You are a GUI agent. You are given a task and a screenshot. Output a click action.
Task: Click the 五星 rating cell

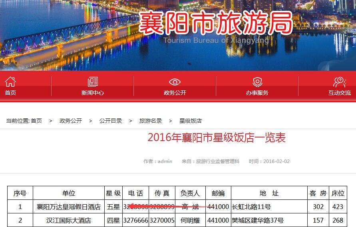(113, 207)
